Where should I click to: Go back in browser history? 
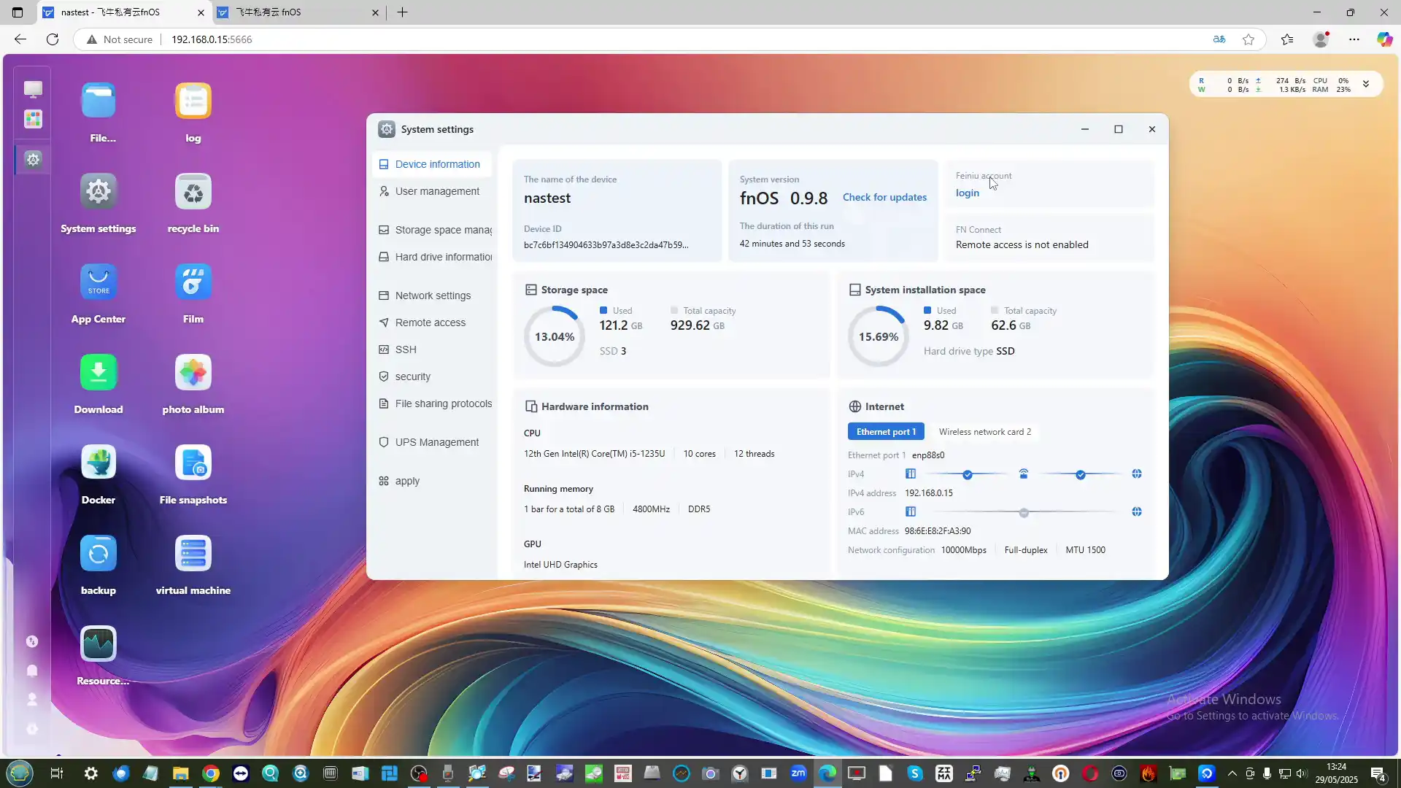coord(20,39)
